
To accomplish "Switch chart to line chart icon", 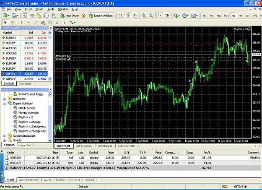I will (x=135, y=16).
